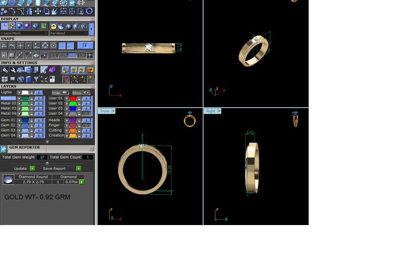Open the Front viewport dropdown arrow
Screen dimensions: 405x259
113,111
